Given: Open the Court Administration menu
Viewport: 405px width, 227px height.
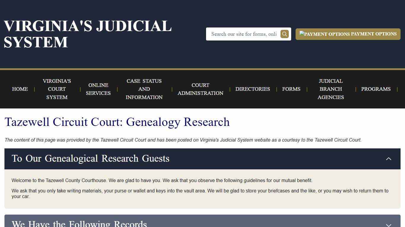Looking at the screenshot, I should 200,89.
